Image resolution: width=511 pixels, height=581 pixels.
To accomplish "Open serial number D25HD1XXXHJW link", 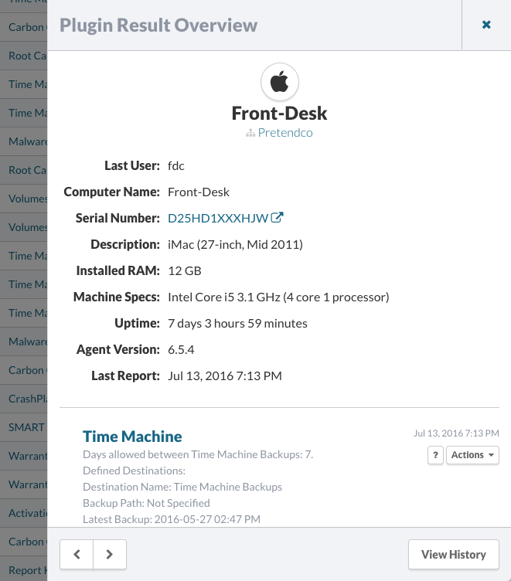I will point(218,218).
